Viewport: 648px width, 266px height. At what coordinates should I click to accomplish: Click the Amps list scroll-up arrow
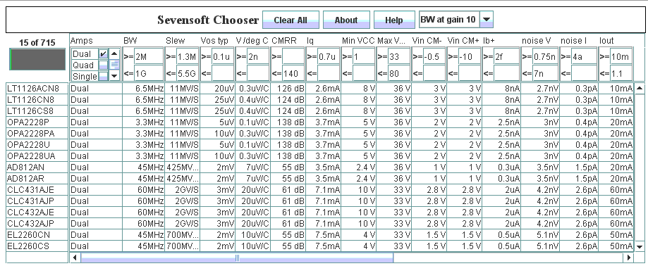[x=114, y=53]
